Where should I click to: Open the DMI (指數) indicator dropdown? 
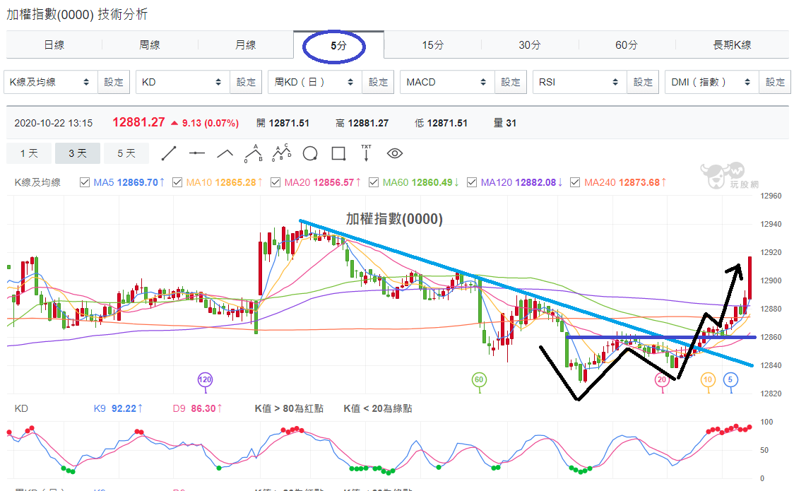pos(712,82)
